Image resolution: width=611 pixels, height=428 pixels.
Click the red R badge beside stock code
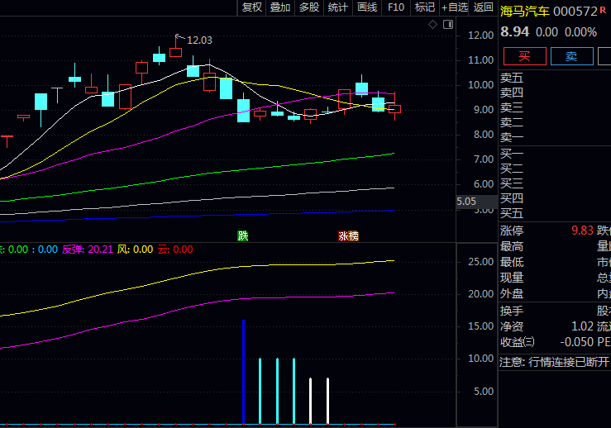(x=603, y=10)
